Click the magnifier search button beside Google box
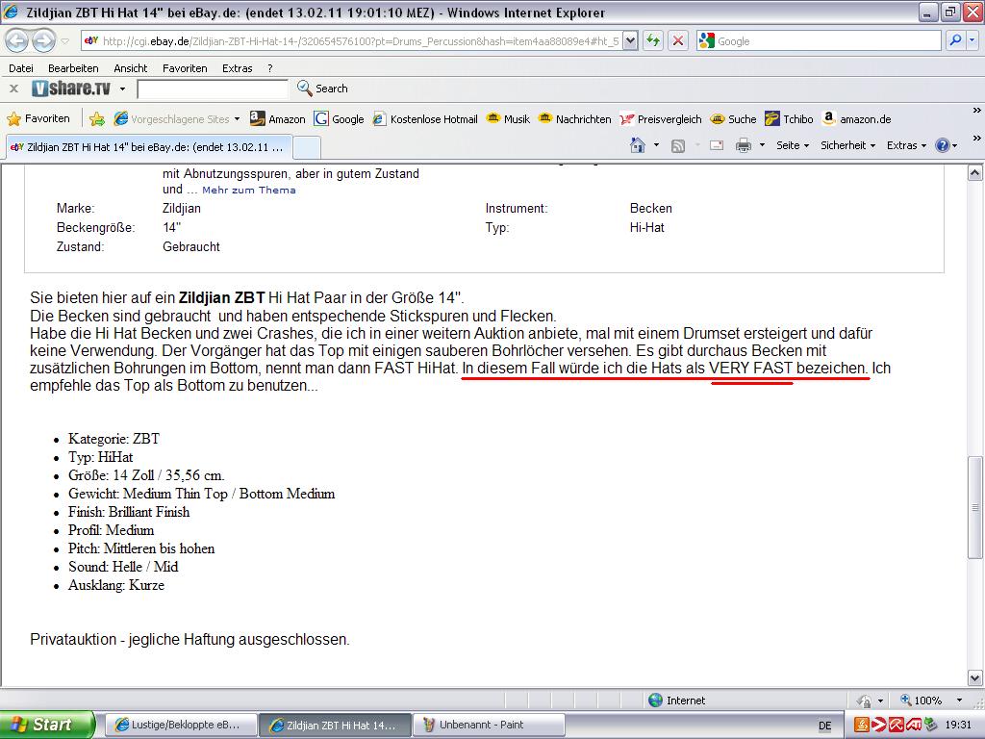The width and height of the screenshot is (985, 739). pos(955,40)
